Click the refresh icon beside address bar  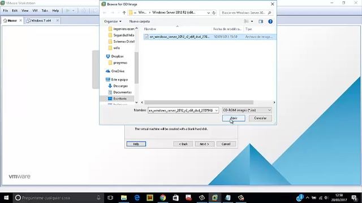(x=214, y=12)
